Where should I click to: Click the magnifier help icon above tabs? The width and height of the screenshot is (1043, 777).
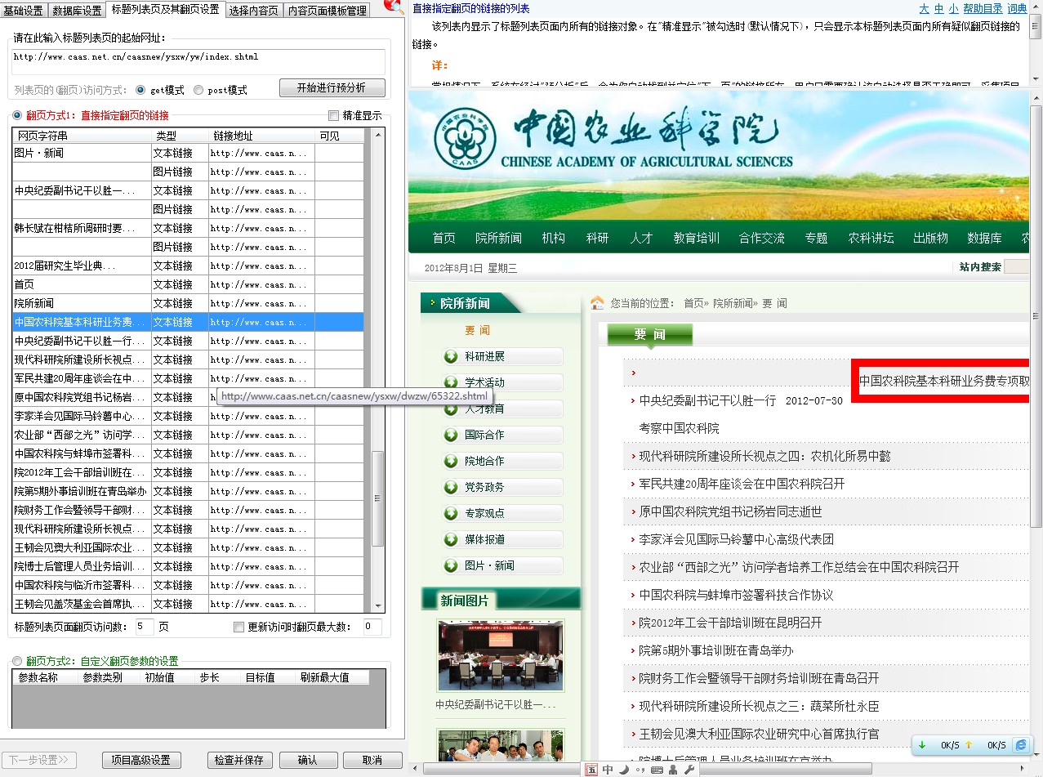(395, 7)
